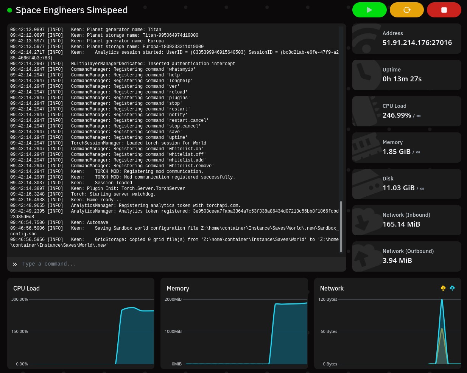Click the 'Session loaded' log line

point(71,183)
